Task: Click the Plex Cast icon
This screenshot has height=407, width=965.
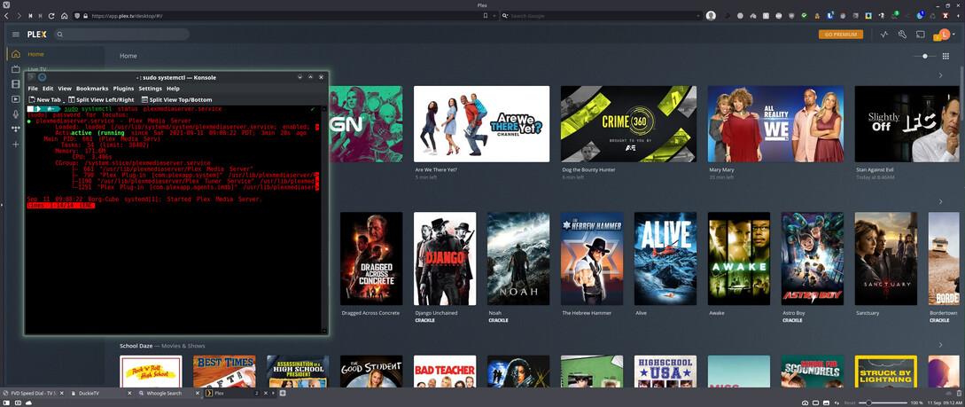Action: (920, 35)
